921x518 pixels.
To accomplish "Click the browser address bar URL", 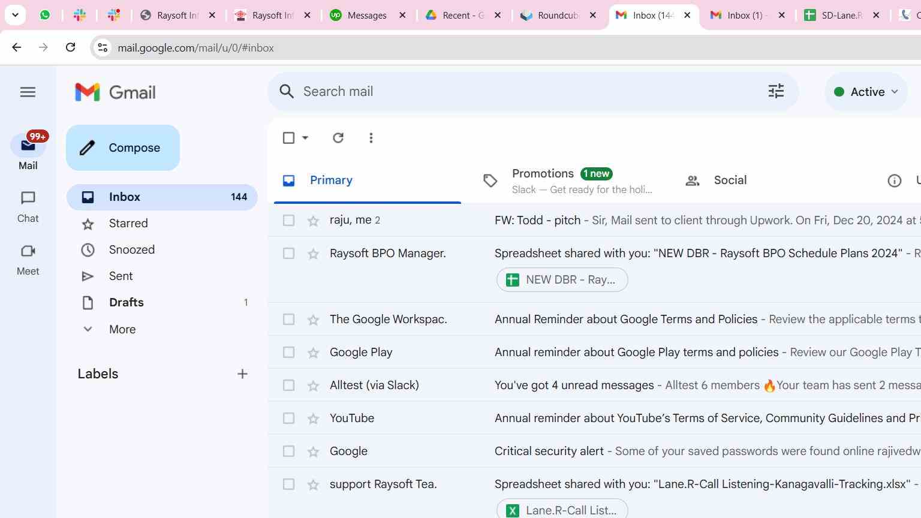I will 195,47.
